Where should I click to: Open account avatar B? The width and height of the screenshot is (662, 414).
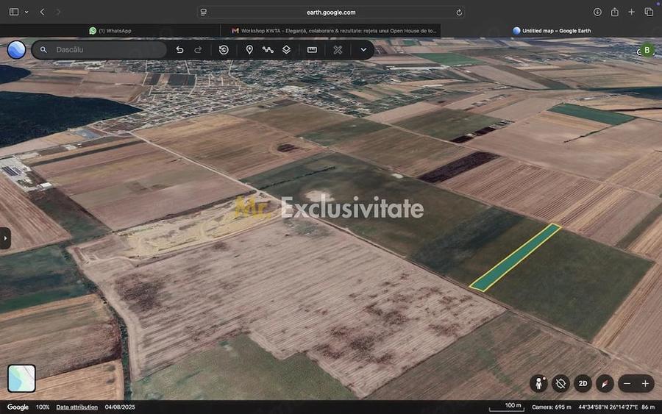point(647,50)
